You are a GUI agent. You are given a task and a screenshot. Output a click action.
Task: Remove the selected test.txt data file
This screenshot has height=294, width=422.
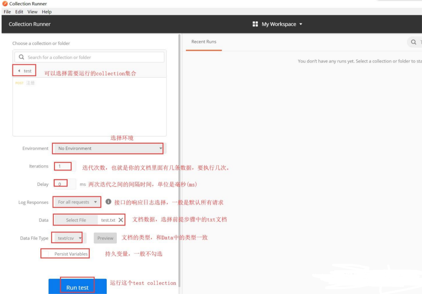pos(121,220)
